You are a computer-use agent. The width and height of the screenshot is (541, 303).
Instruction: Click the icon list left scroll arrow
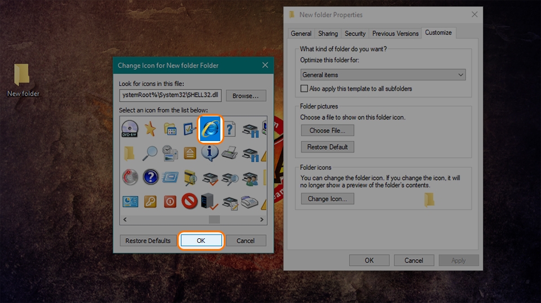125,219
